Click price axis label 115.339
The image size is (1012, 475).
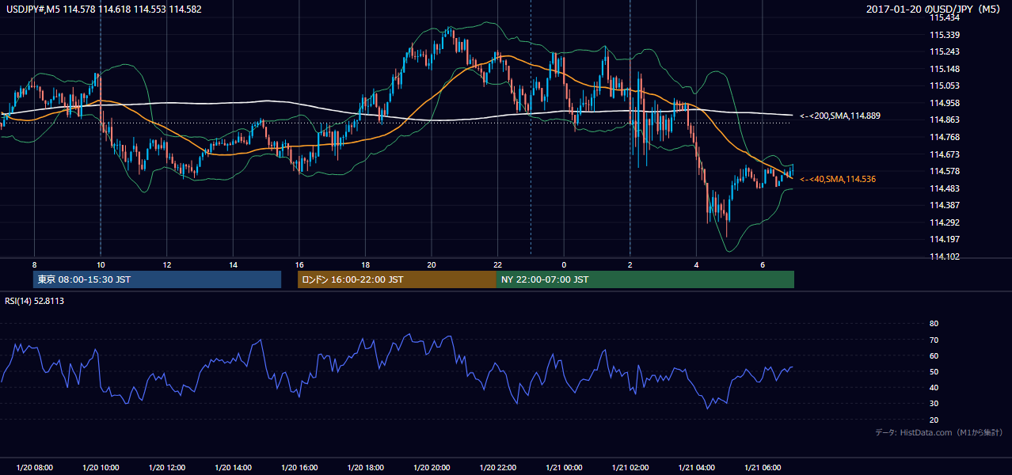(x=945, y=35)
